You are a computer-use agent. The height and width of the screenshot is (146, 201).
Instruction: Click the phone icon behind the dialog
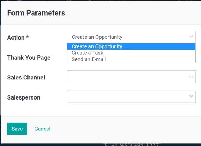pos(107,145)
